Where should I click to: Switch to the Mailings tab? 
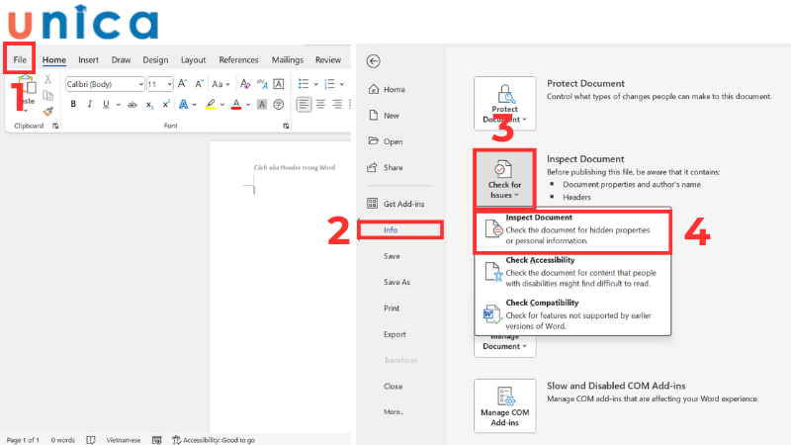(x=288, y=59)
